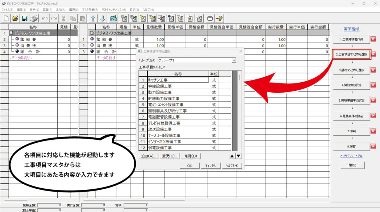Click the Copy toolbar icon
Image resolution: width=380 pixels, height=212 pixels.
73,19
